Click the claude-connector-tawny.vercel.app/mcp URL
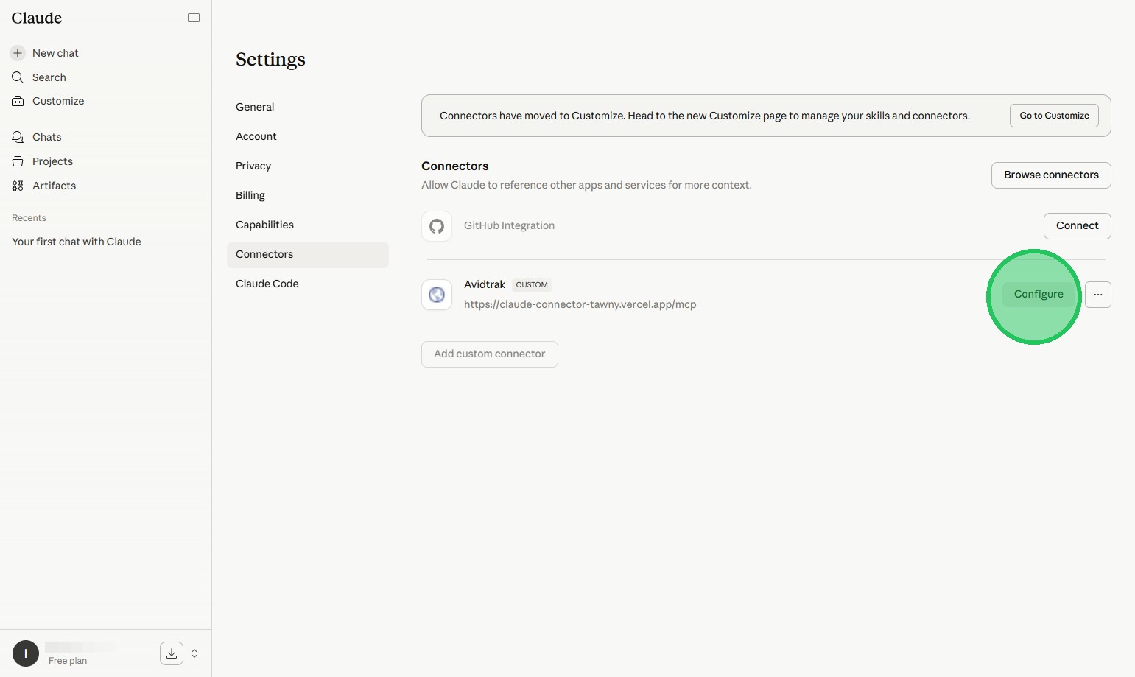This screenshot has height=677, width=1135. click(x=580, y=304)
